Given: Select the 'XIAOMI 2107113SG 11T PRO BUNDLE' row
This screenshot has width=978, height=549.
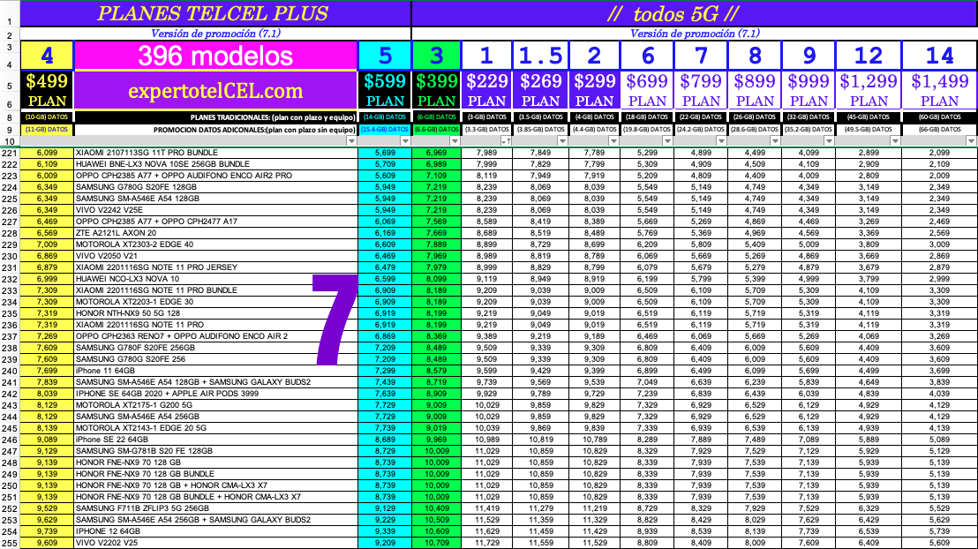Looking at the screenshot, I should (x=215, y=153).
